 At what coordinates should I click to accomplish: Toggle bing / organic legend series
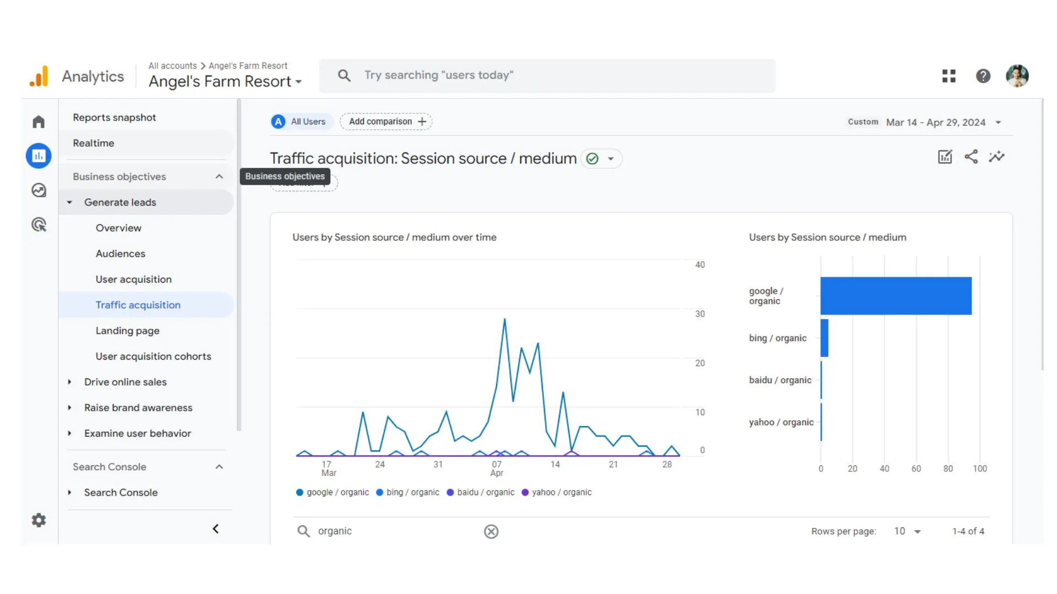[407, 492]
